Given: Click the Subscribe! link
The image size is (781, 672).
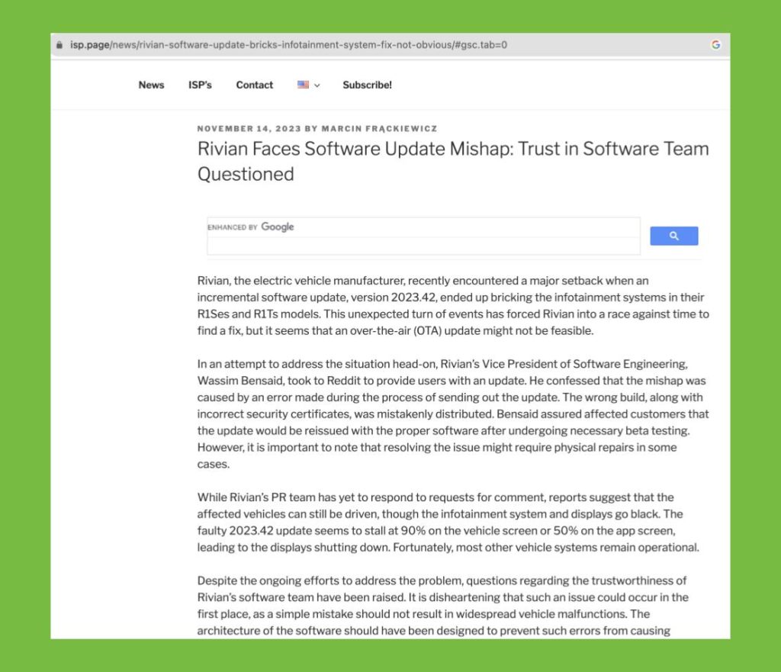Looking at the screenshot, I should [x=367, y=85].
